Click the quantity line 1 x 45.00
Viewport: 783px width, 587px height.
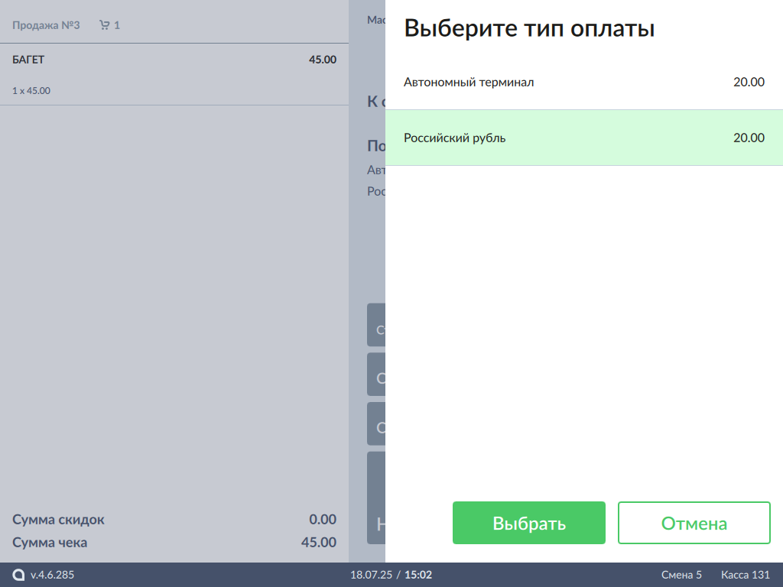pyautogui.click(x=31, y=91)
